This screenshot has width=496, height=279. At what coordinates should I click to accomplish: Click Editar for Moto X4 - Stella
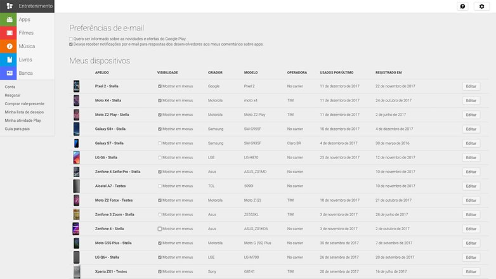pos(471,101)
